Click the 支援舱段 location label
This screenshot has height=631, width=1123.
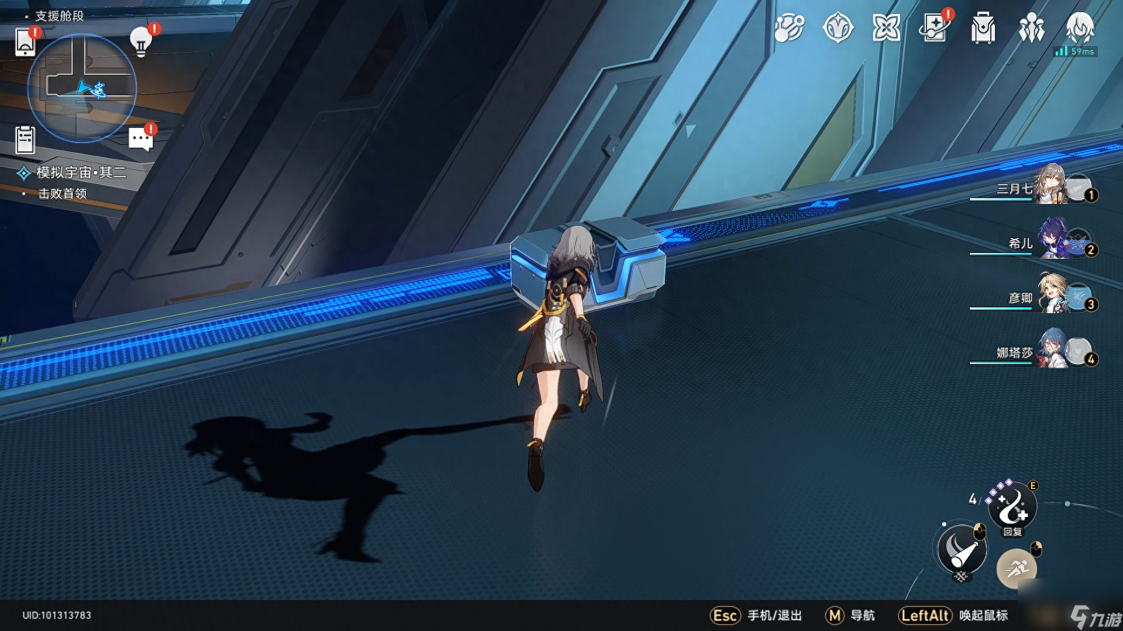[60, 16]
